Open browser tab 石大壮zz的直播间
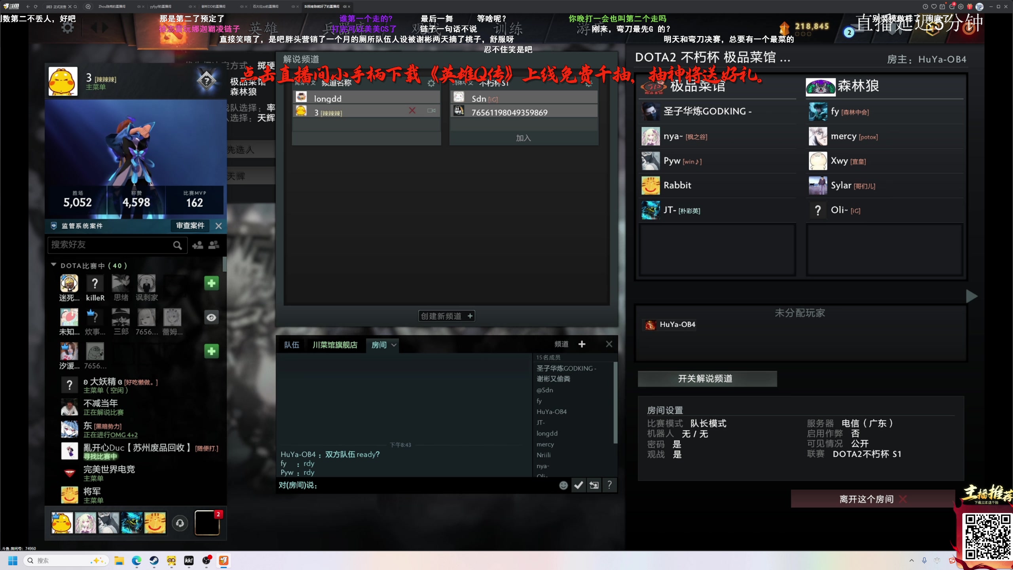Screen dimensions: 1013x570 (266, 7)
